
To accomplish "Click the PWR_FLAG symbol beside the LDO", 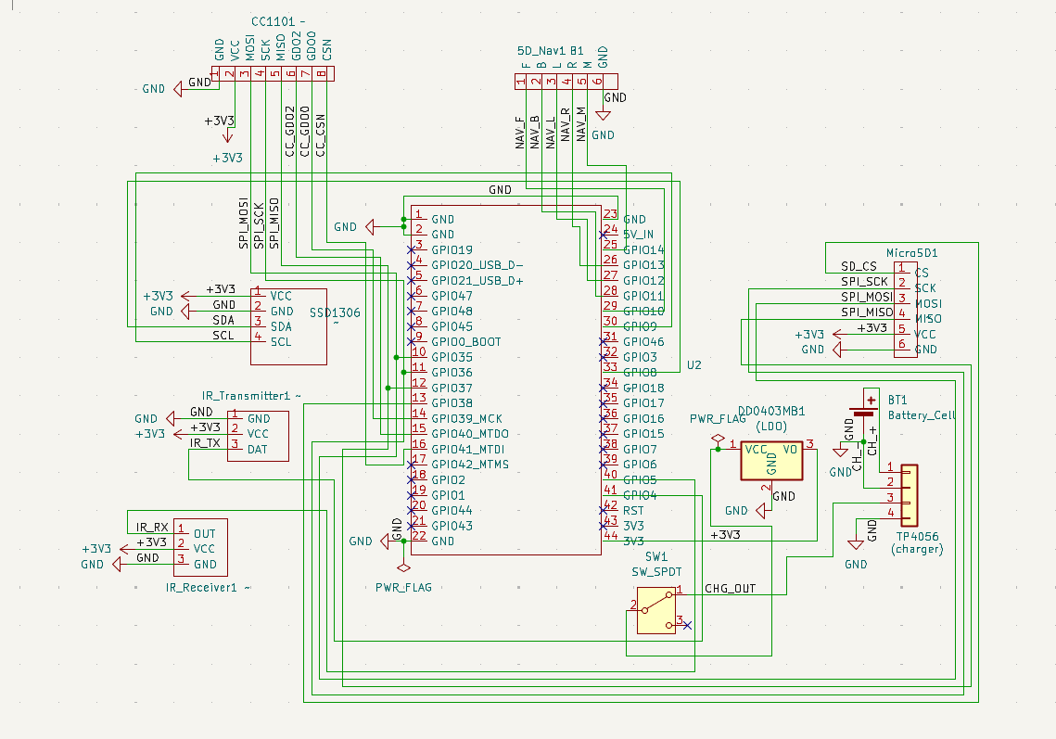I will 718,440.
